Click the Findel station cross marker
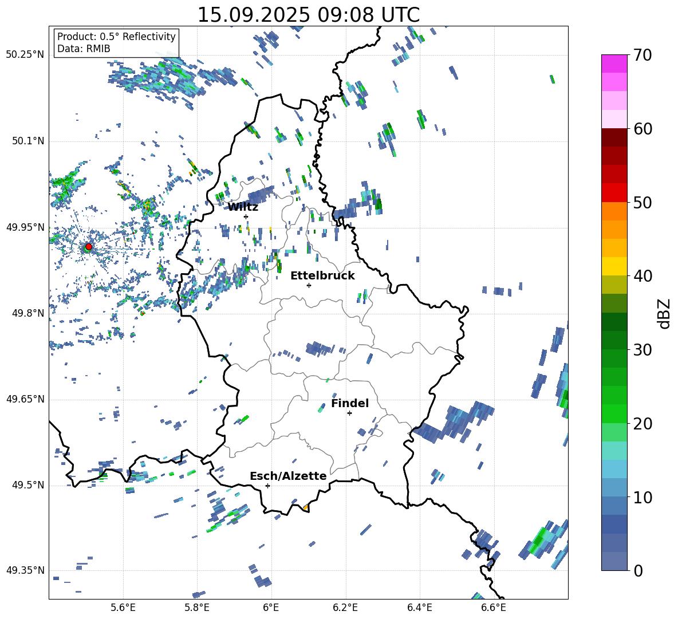Viewport: 678px width, 619px height. [x=349, y=413]
